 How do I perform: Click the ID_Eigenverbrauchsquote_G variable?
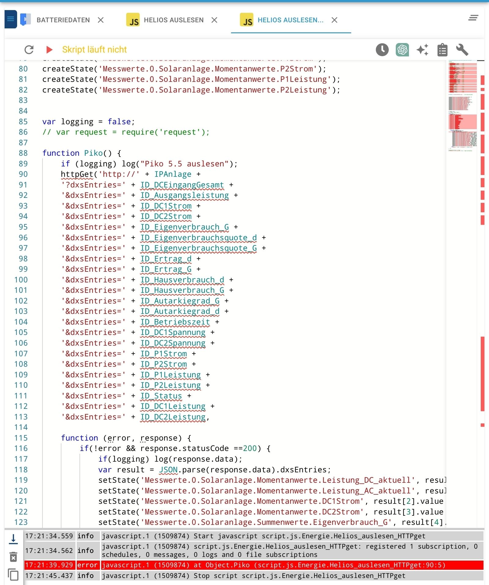(199, 248)
